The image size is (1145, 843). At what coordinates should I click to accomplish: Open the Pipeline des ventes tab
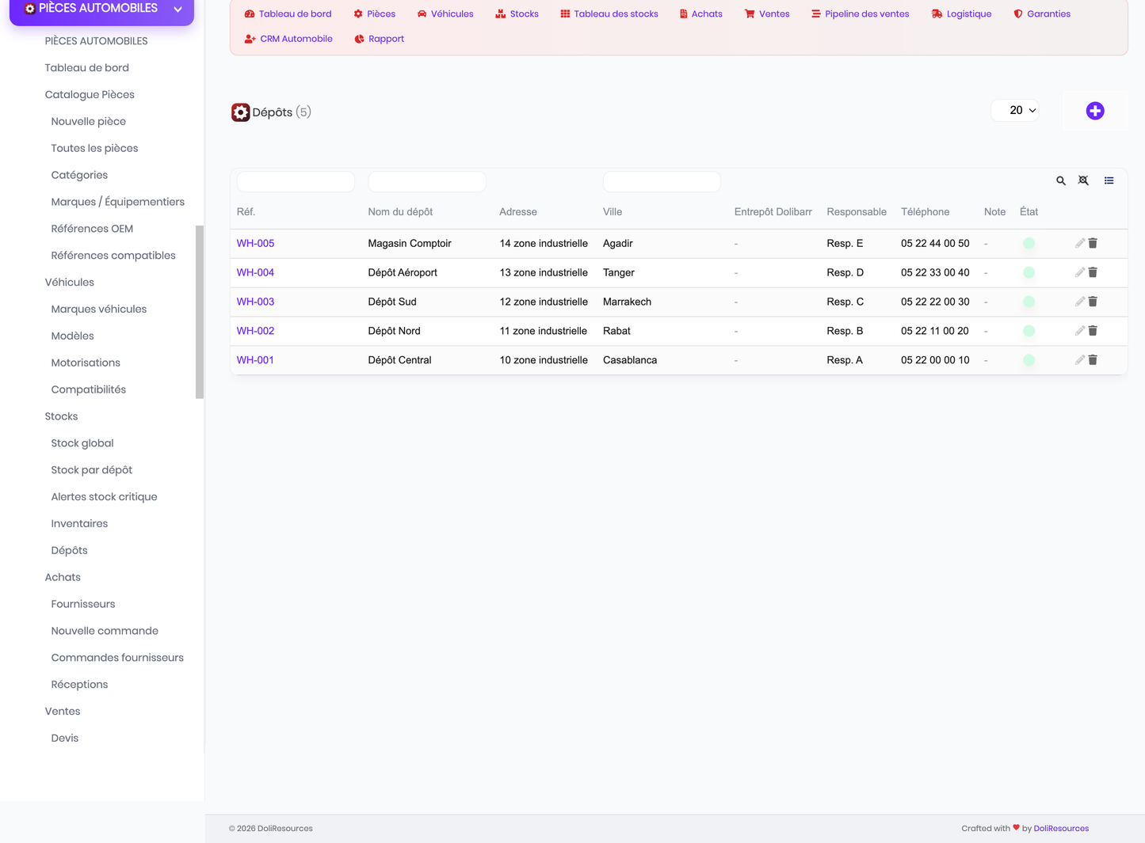(860, 13)
